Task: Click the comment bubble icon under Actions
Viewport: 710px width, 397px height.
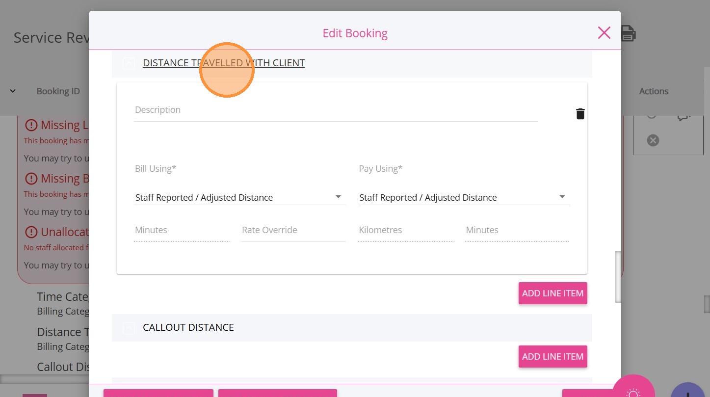Action: pyautogui.click(x=684, y=117)
